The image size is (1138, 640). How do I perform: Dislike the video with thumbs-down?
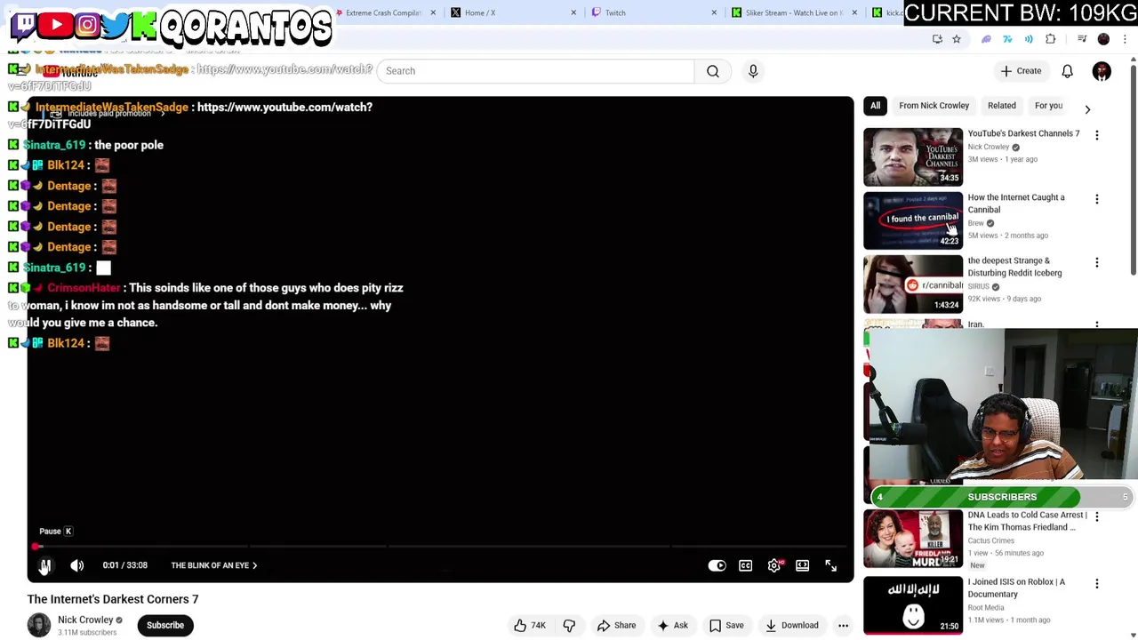click(569, 625)
